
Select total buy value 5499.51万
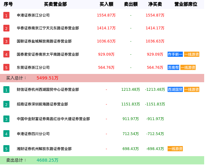[48, 78]
